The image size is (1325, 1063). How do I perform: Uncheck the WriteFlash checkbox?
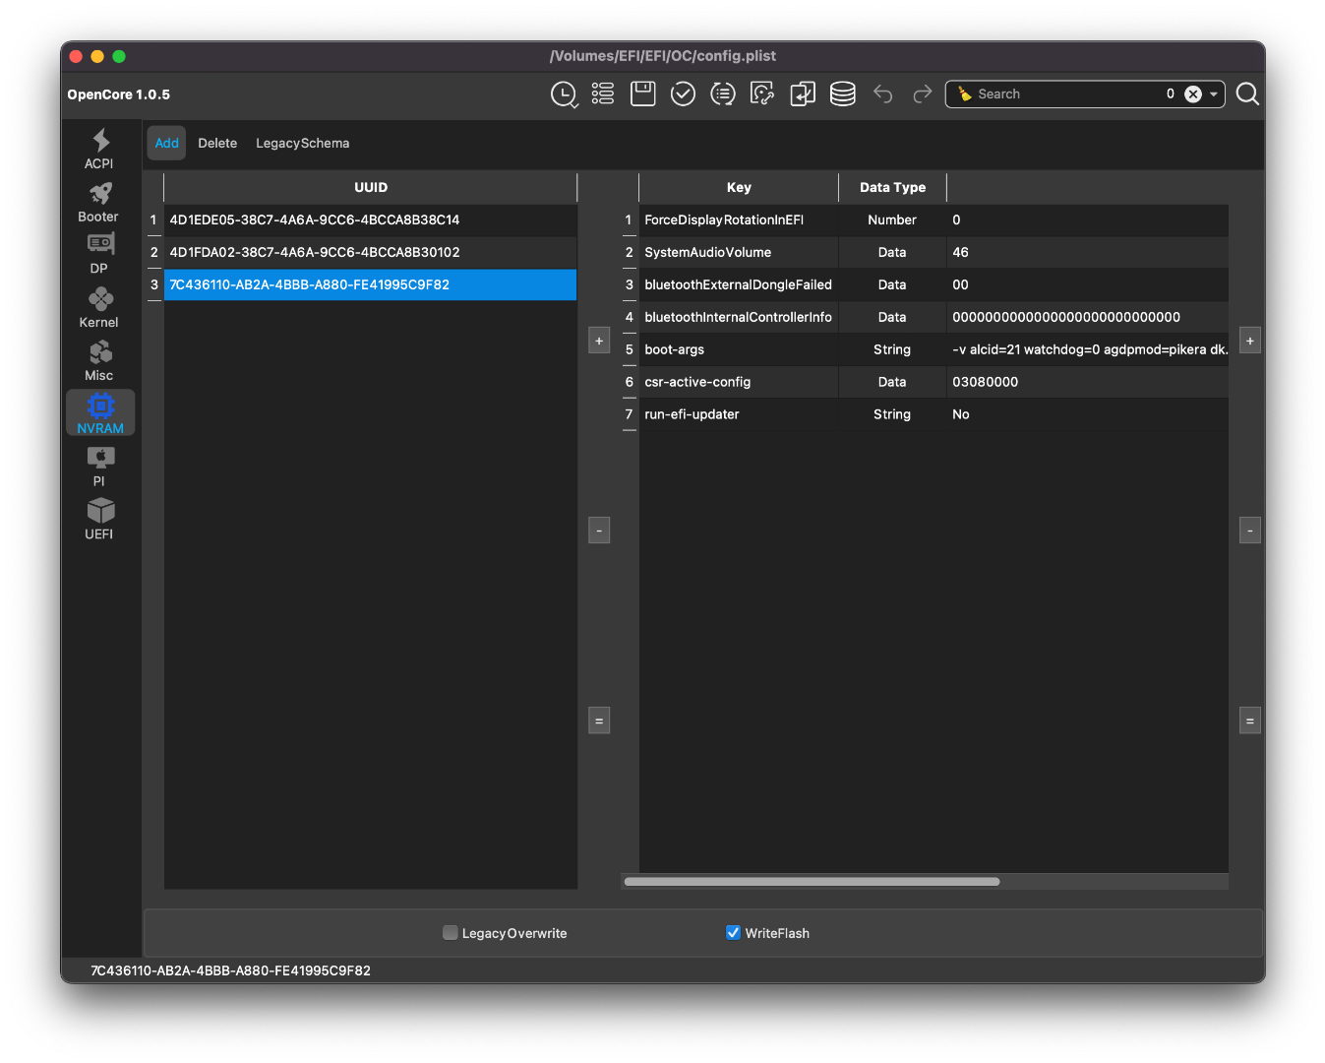tap(733, 933)
